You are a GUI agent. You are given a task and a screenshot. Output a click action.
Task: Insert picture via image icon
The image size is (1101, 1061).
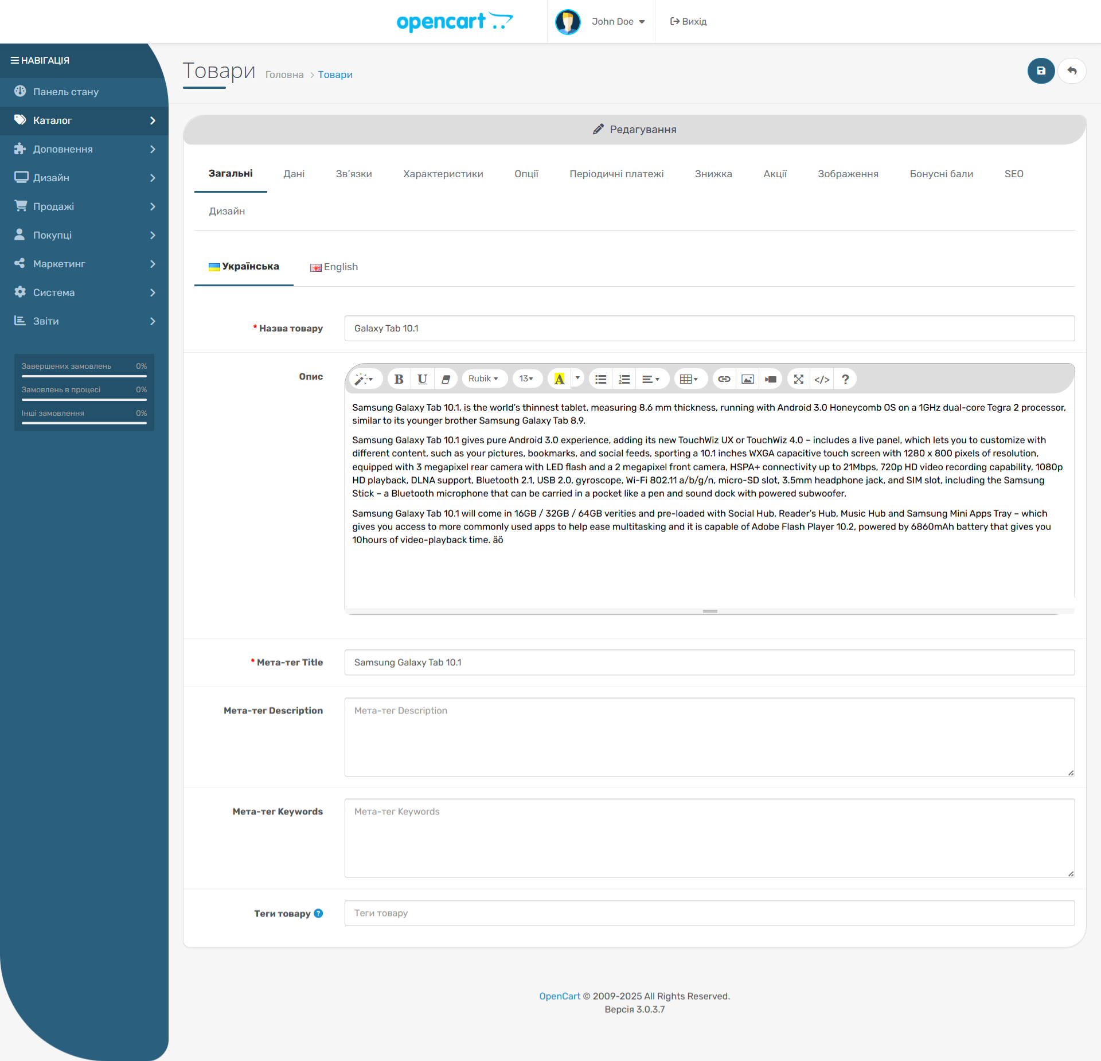(748, 379)
